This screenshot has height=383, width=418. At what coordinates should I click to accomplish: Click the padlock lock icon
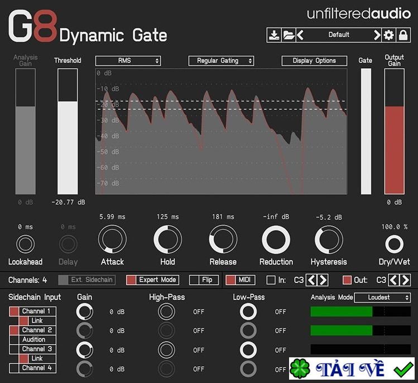(402, 35)
